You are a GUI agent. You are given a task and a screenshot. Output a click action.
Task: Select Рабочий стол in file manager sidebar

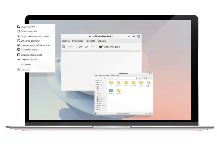click(x=100, y=85)
